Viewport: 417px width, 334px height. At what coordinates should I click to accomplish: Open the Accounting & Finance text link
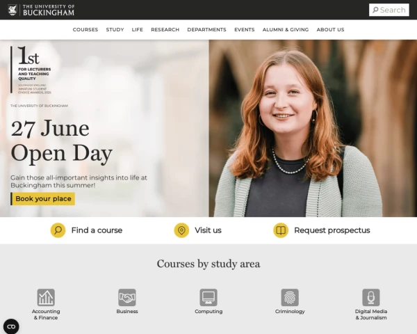point(46,315)
